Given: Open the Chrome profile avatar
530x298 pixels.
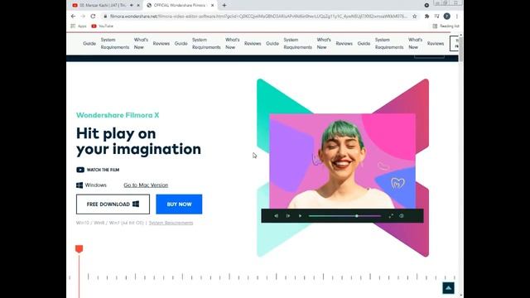Looking at the screenshot, I should (x=447, y=17).
